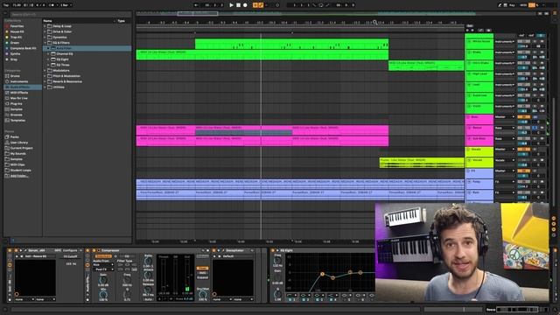This screenshot has height=315, width=560.
Task: Select Peak mode in Compressor
Action: tap(202, 269)
